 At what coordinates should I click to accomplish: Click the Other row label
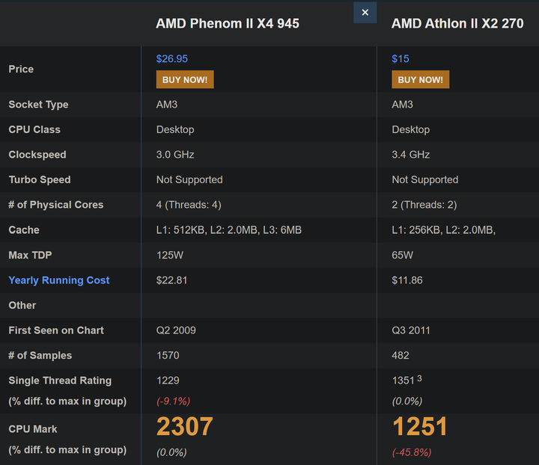click(22, 306)
